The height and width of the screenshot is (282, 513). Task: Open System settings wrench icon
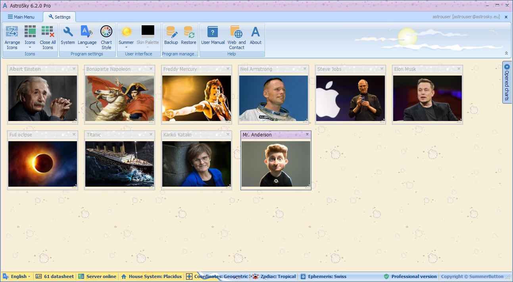click(68, 36)
